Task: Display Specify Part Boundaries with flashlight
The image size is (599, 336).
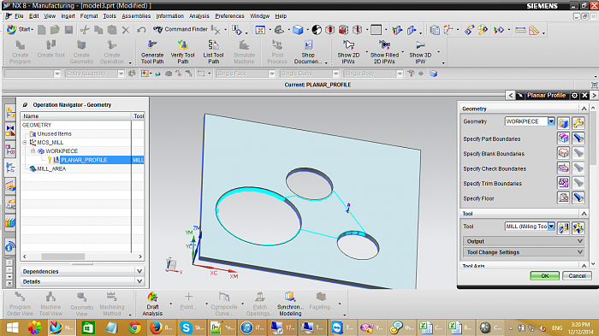Action: click(x=578, y=139)
